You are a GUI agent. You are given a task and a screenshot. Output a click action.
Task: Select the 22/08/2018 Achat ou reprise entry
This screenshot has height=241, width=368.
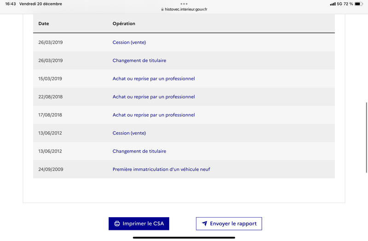click(x=154, y=97)
